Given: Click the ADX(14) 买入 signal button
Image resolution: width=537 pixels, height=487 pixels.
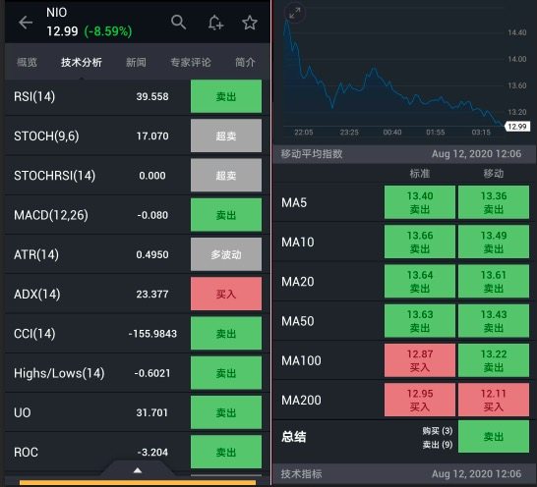Looking at the screenshot, I should click(x=226, y=294).
